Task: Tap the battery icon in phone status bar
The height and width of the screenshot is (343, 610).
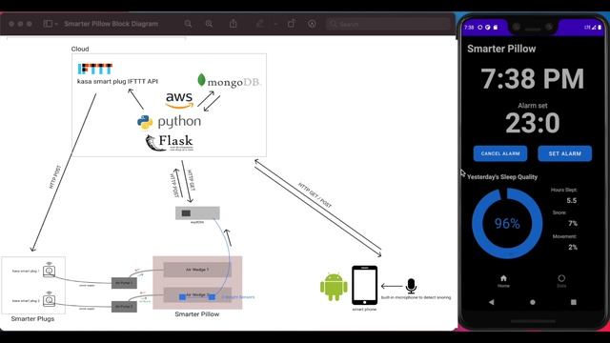Action: coord(600,28)
